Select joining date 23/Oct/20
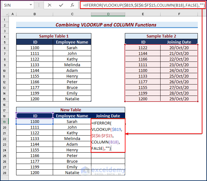The image size is (207, 181). [179, 65]
